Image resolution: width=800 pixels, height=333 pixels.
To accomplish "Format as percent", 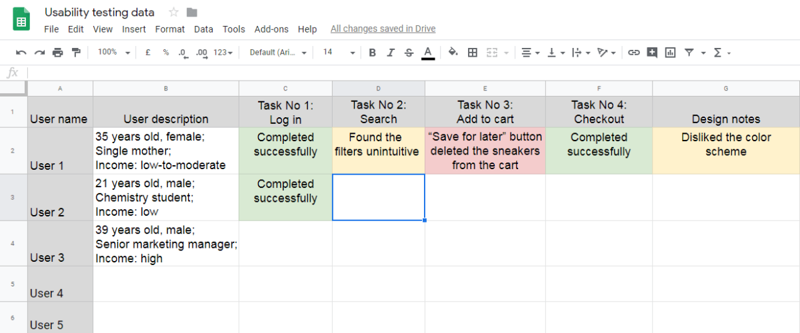I will click(165, 52).
